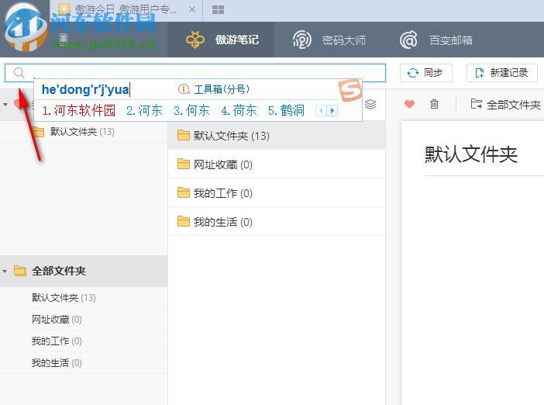The width and height of the screenshot is (544, 405).
Task: Choose IME candidate 4. 荷东
Action: (x=239, y=110)
